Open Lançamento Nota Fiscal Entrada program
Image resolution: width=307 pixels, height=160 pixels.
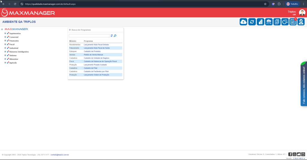(96, 45)
